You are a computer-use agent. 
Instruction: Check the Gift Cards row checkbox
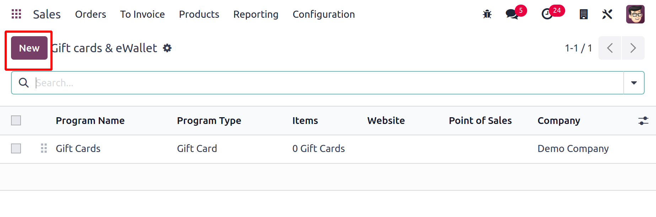click(x=16, y=148)
